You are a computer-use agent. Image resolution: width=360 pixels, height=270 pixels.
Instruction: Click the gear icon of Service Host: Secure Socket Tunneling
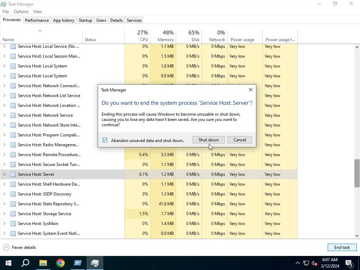click(13, 165)
